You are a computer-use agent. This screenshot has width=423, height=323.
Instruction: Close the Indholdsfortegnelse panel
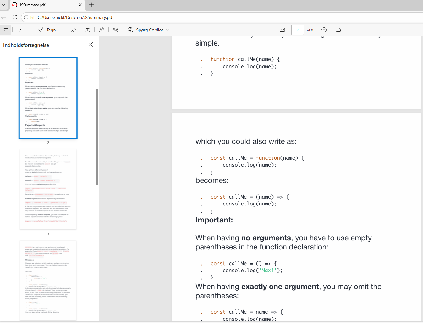click(91, 45)
